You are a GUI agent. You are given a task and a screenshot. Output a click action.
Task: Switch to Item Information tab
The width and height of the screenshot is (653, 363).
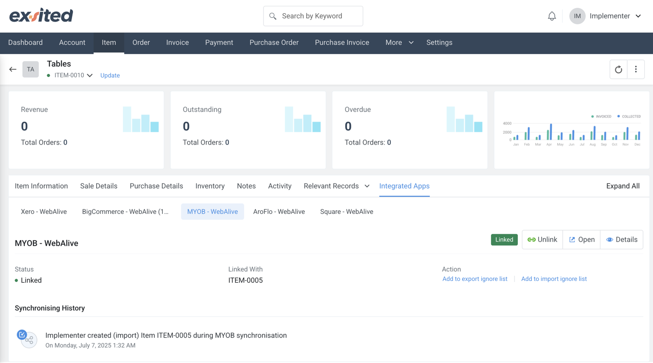tap(41, 186)
